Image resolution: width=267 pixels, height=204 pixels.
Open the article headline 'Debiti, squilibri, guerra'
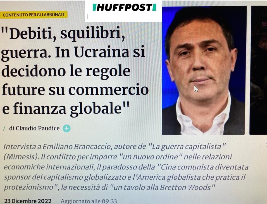[75, 71]
